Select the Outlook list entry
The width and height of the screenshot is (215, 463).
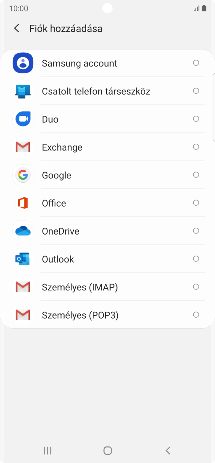point(57,259)
